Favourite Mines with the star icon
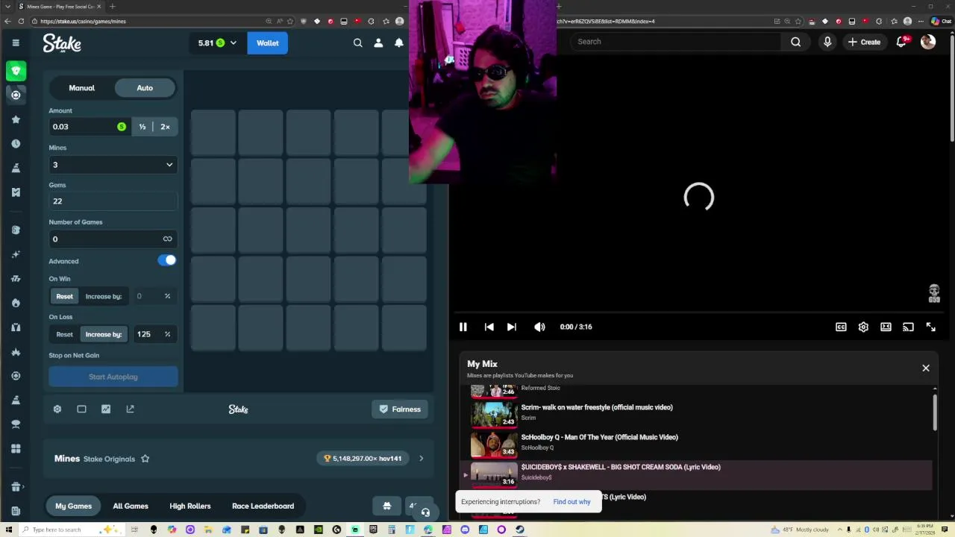Image resolution: width=955 pixels, height=537 pixels. (145, 459)
